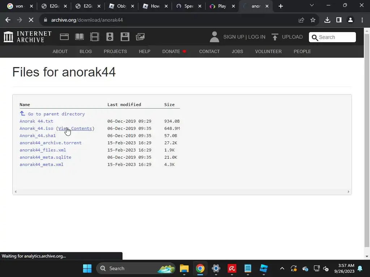
Task: Click SIGN UP link
Action: pyautogui.click(x=234, y=37)
